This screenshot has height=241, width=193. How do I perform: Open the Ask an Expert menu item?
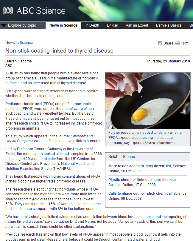click(x=137, y=25)
